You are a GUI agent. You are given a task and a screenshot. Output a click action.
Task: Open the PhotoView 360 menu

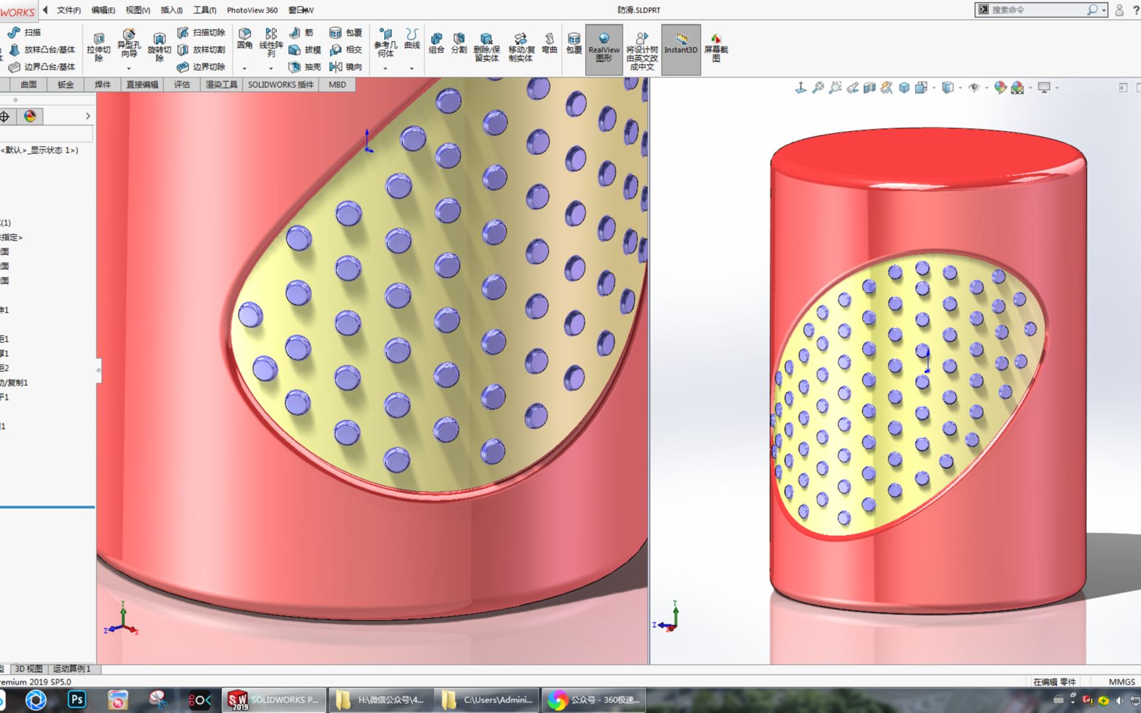[253, 10]
